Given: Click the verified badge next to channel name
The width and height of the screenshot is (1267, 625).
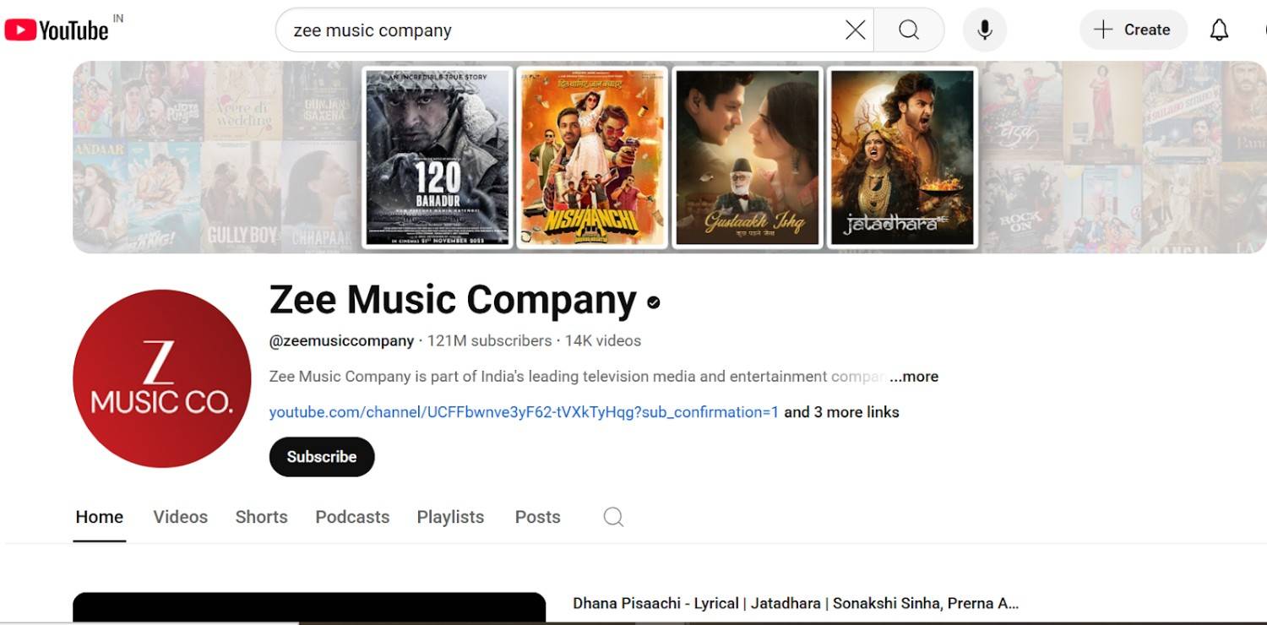Looking at the screenshot, I should click(x=651, y=302).
